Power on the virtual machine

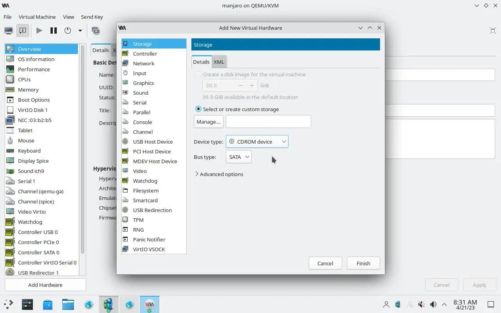[x=39, y=30]
